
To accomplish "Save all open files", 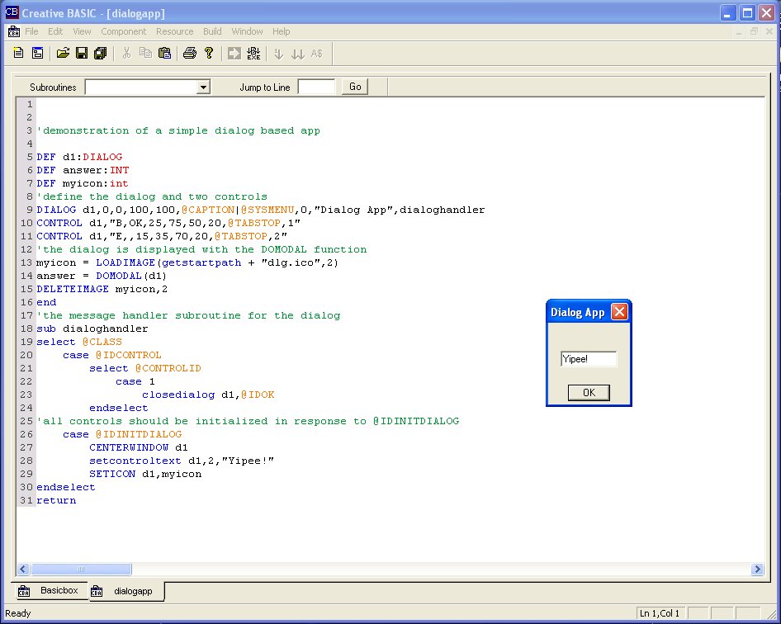I will [x=101, y=53].
